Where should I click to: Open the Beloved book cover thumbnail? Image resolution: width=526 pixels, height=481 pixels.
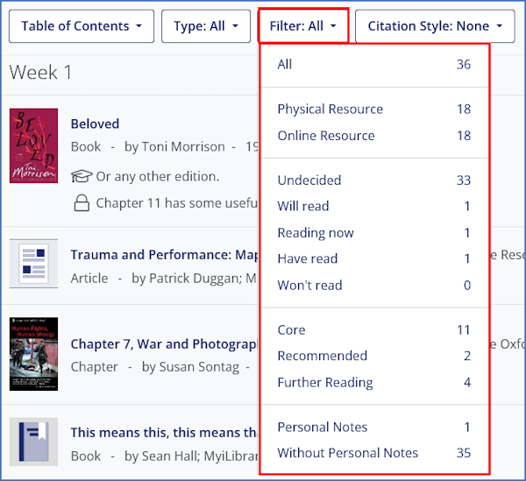pos(33,145)
